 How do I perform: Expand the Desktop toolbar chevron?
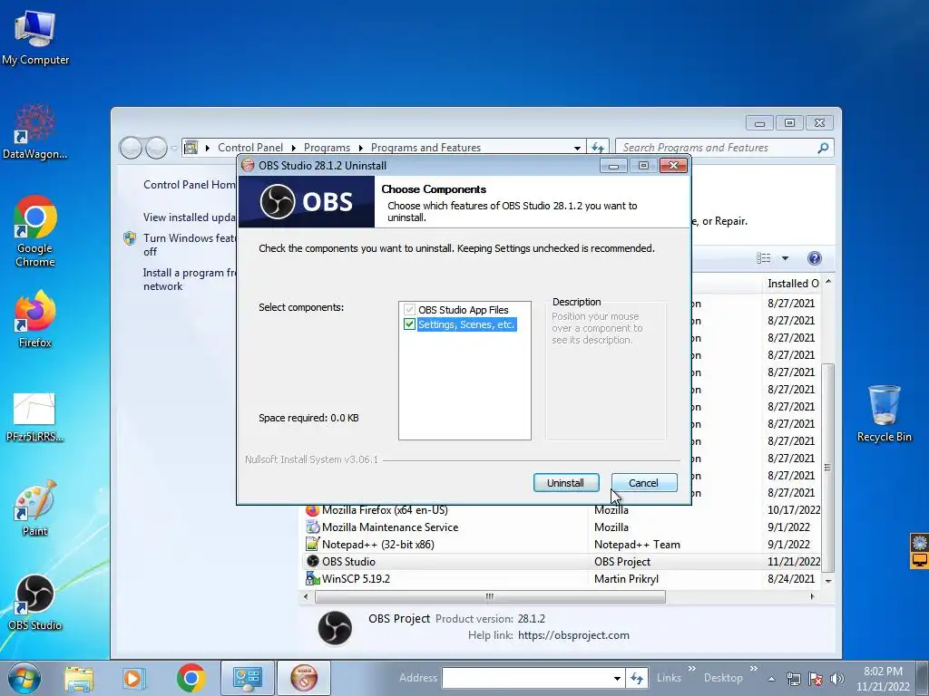pyautogui.click(x=753, y=669)
